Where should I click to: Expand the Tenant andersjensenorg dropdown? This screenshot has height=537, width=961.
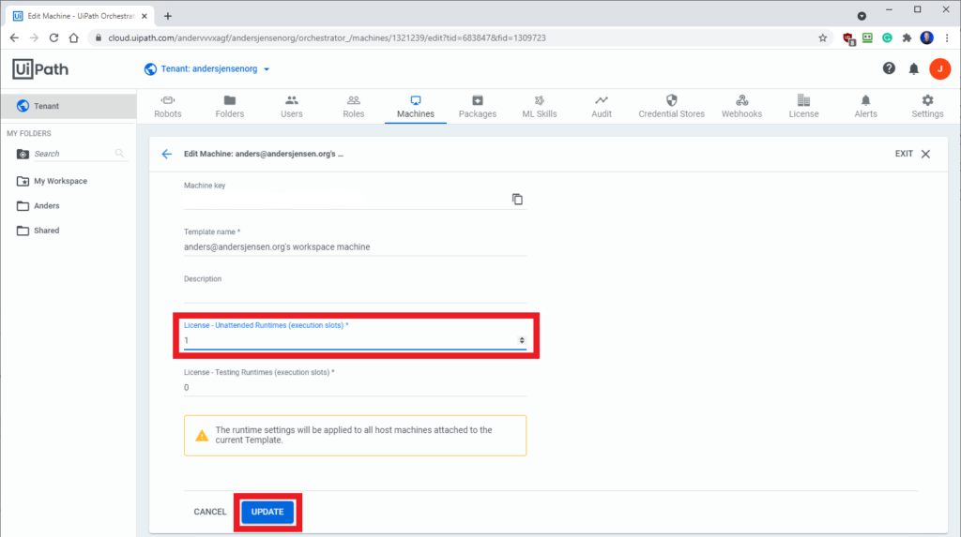click(x=207, y=68)
